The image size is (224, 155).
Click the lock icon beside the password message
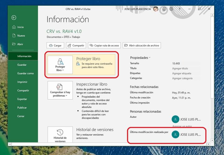pyautogui.click(x=78, y=64)
